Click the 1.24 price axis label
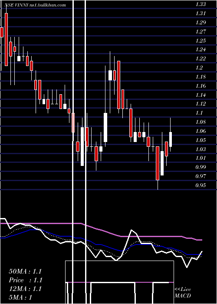 click(201, 49)
